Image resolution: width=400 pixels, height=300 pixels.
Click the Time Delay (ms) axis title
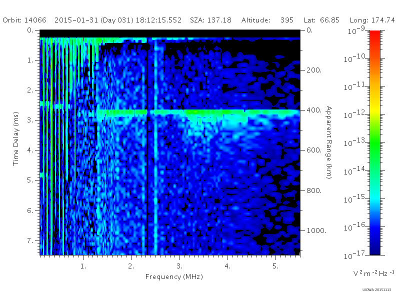coord(16,138)
